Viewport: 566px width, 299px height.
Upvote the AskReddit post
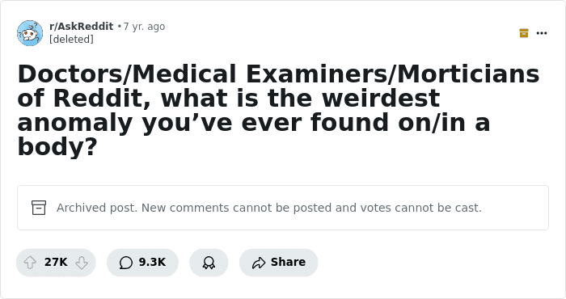point(31,263)
